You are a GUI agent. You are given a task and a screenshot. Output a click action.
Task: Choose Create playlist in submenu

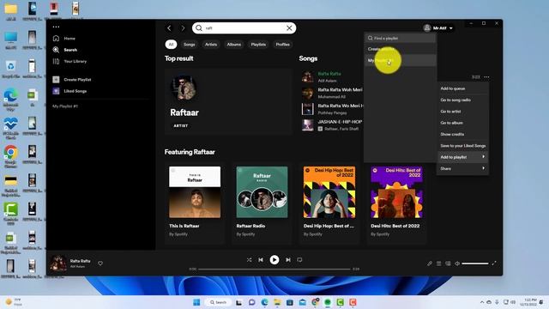tap(400, 49)
